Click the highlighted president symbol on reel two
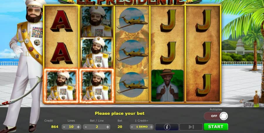Viewport: 264px width, 133px height. 97,85
